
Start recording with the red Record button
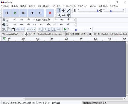click(x=50, y=13)
